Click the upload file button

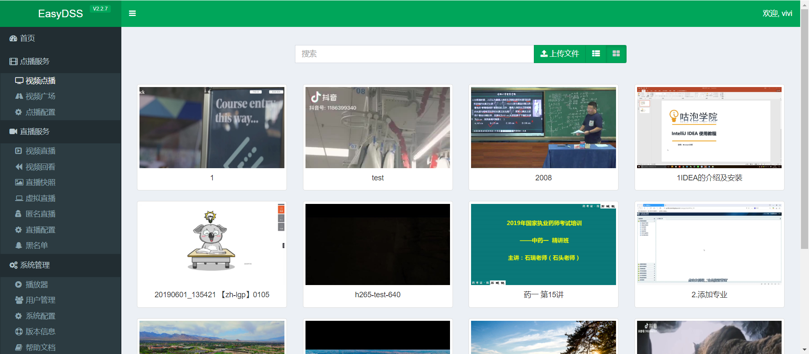tap(560, 54)
